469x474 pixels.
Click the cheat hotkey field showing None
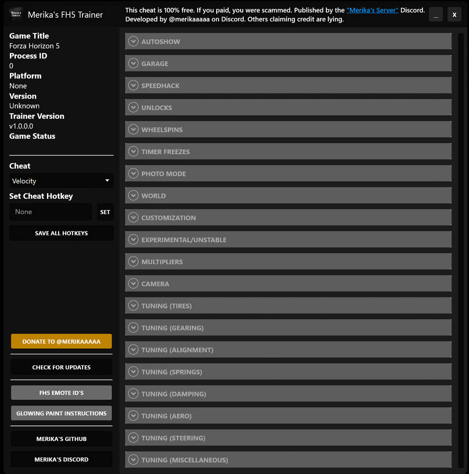(x=50, y=212)
